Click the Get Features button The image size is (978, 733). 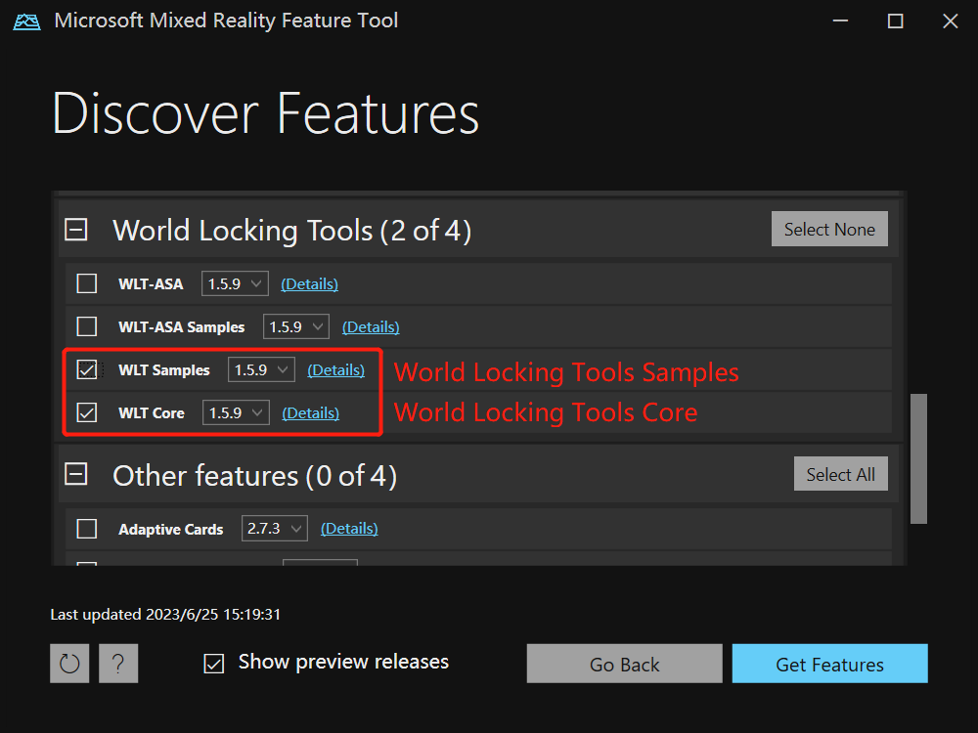(829, 664)
